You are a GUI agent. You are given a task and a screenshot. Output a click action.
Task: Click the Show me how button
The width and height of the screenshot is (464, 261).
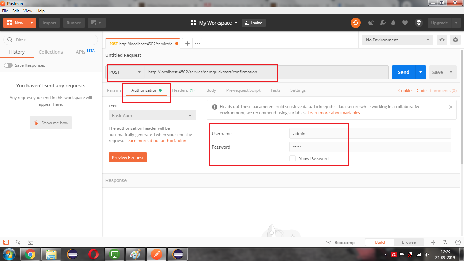pos(51,123)
